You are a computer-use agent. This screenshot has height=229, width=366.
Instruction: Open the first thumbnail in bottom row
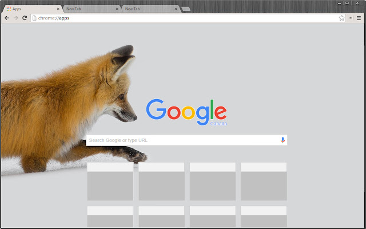point(110,216)
